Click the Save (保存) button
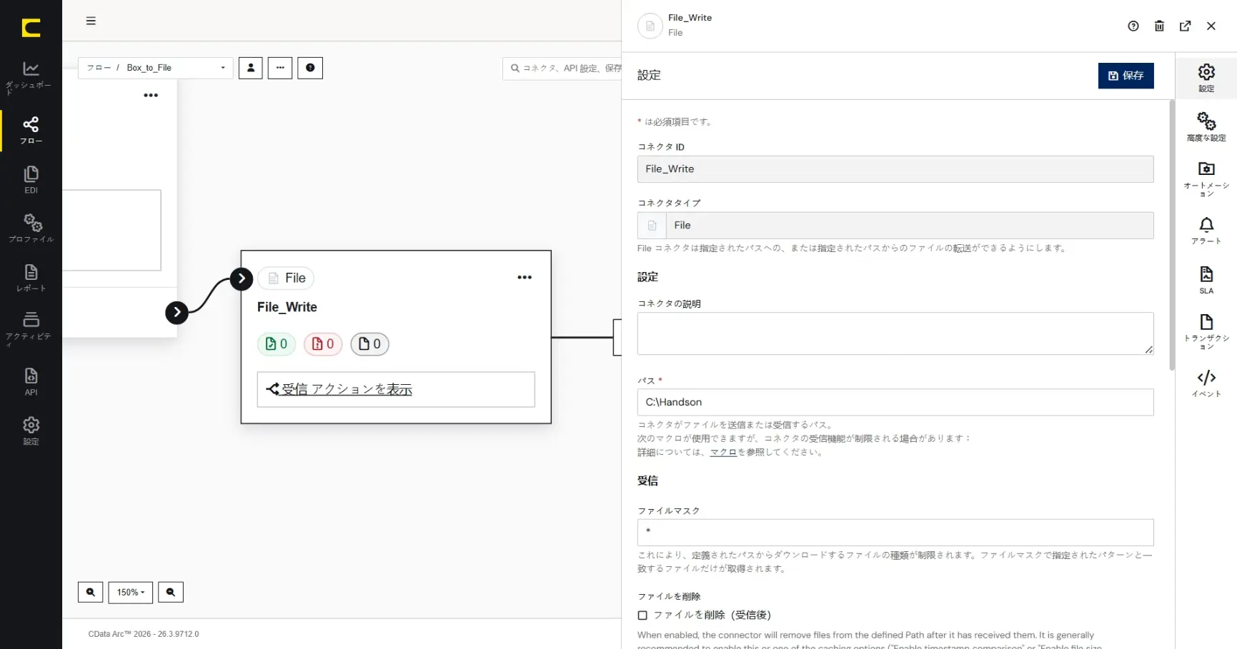Viewport: 1237px width, 649px height. click(1126, 76)
